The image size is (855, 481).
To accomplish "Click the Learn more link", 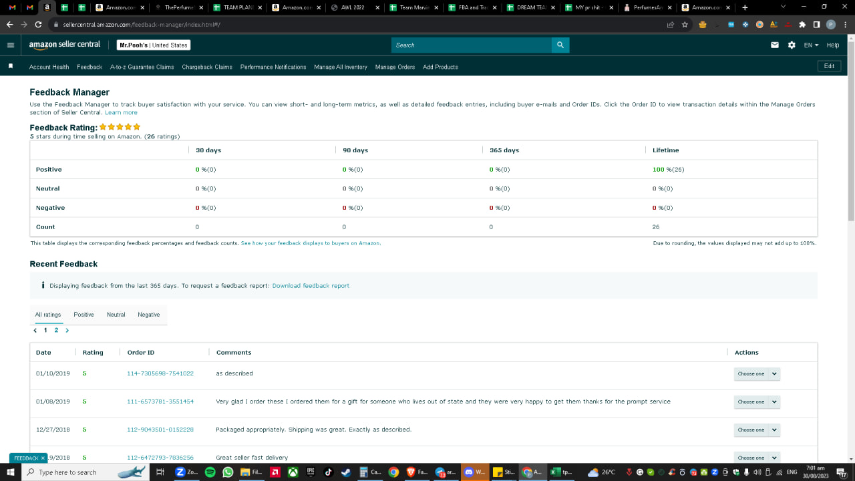I will coord(121,112).
